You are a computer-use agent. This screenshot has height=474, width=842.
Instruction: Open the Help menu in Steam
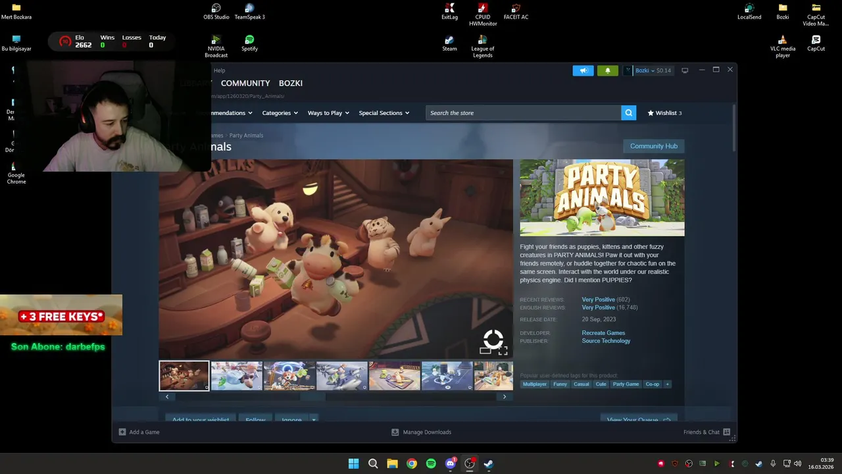coord(219,70)
